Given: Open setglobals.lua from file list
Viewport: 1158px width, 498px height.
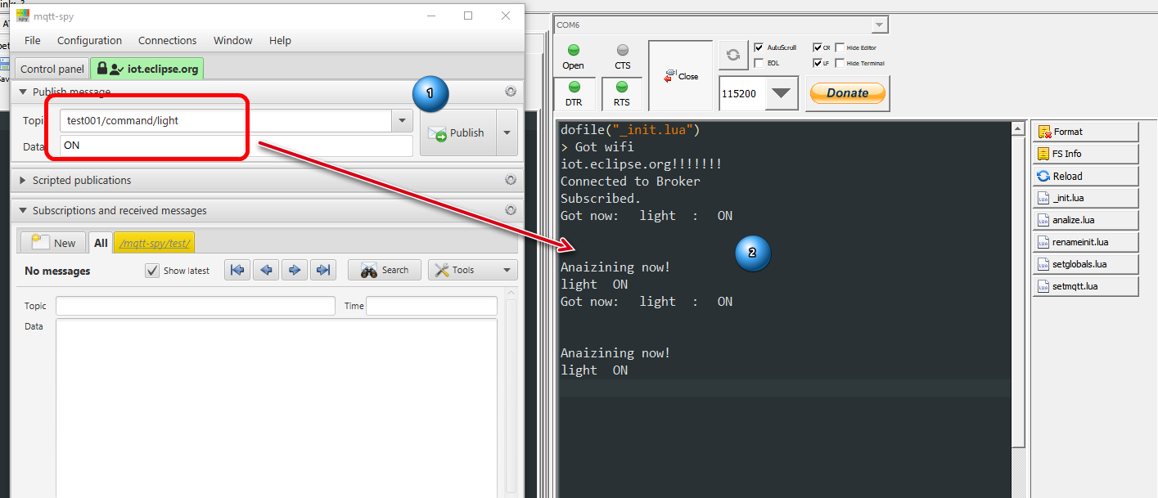Looking at the screenshot, I should coord(1086,264).
